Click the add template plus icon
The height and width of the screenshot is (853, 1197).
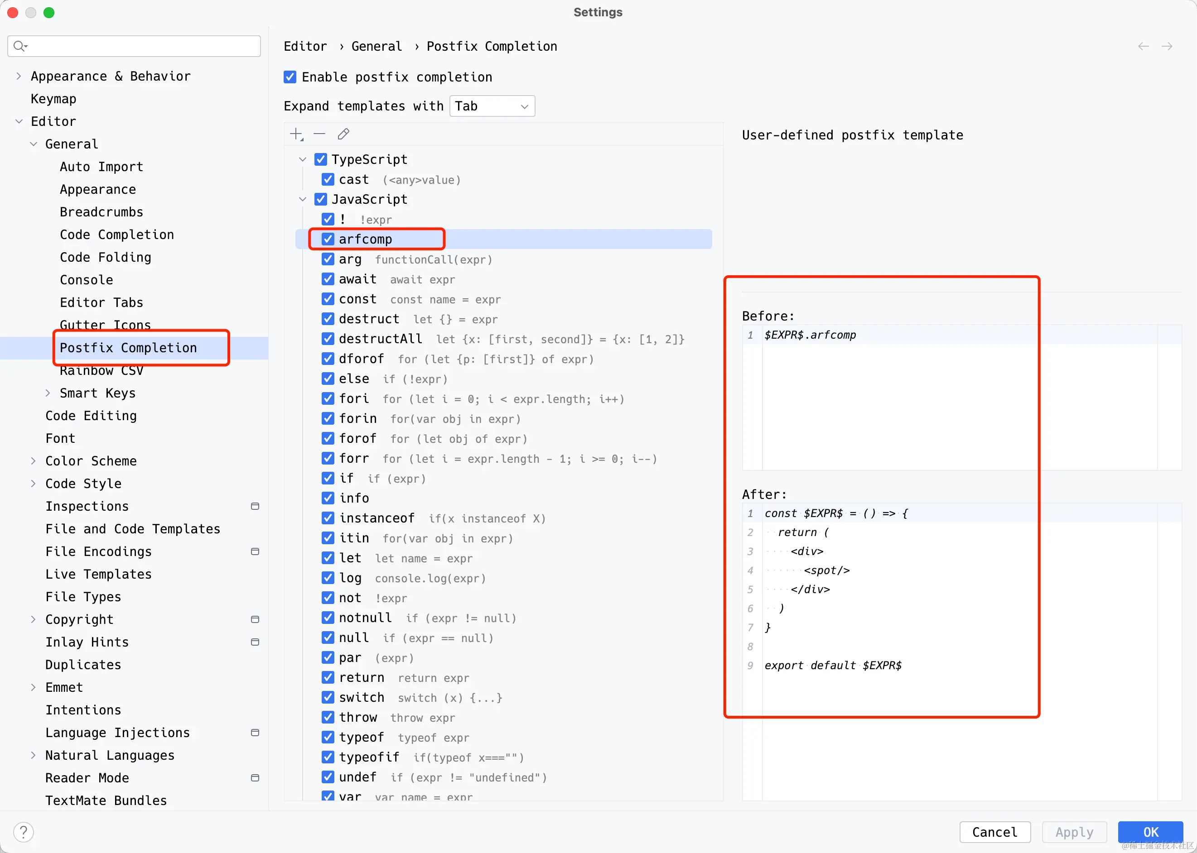click(296, 134)
